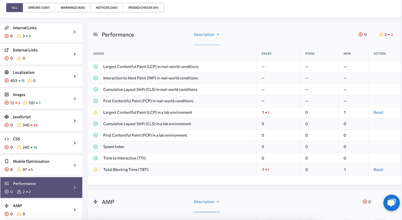Select the ALL filter tab
Viewport: 402px width, 220px height.
(x=14, y=8)
